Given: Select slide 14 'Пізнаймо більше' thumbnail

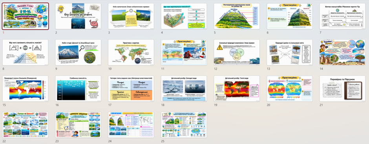Looking at the screenshot, I should point(342,53).
